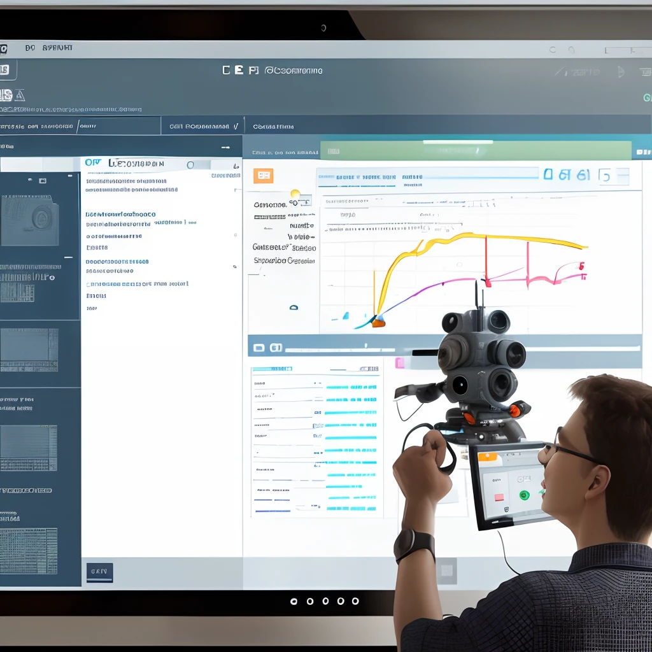Open the bottom table thumbnail in the sidebar
The width and height of the screenshot is (652, 652).
point(29,551)
